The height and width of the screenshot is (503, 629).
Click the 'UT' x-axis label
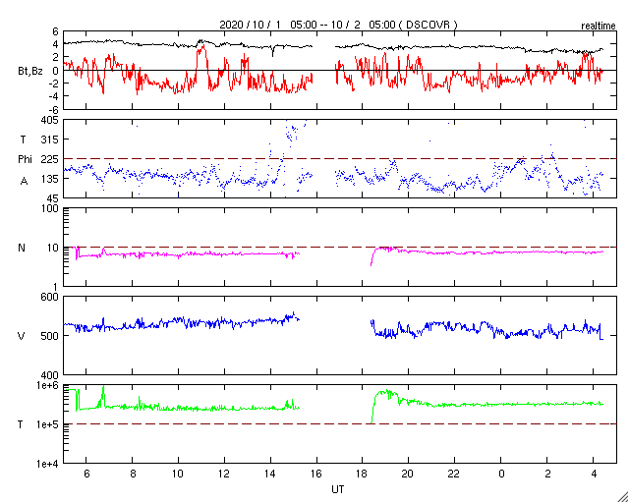coord(338,489)
